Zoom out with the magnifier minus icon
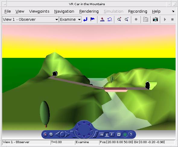 pos(127,20)
